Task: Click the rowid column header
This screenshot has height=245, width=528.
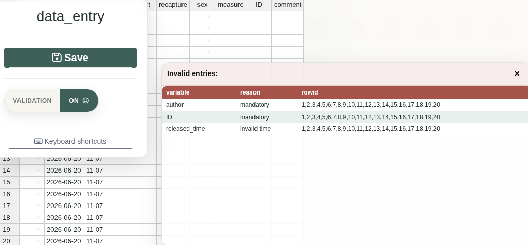Action: pyautogui.click(x=413, y=92)
